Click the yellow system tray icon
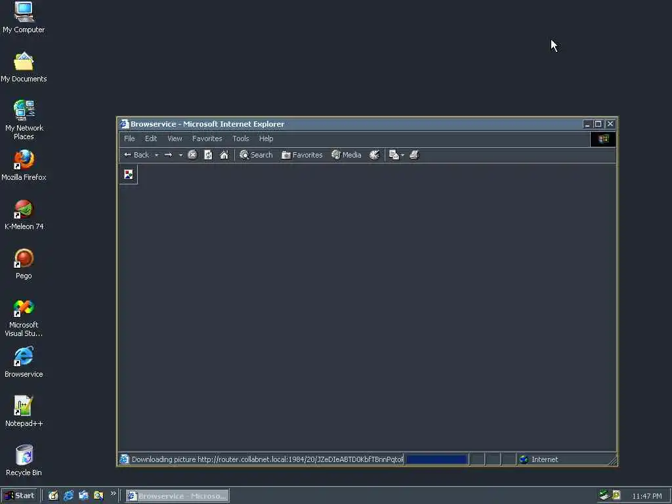This screenshot has width=672, height=504. (x=616, y=495)
